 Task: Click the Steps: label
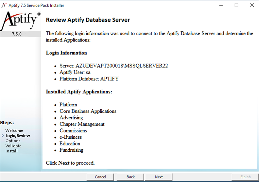[x=7, y=123]
